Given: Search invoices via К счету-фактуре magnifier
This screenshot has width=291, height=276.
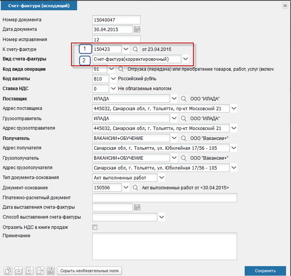Looking at the screenshot, I should coord(135,49).
